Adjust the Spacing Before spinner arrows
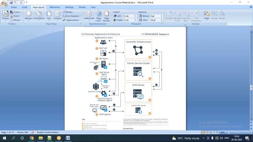Screen dimensions: 253x142 click(161, 16)
